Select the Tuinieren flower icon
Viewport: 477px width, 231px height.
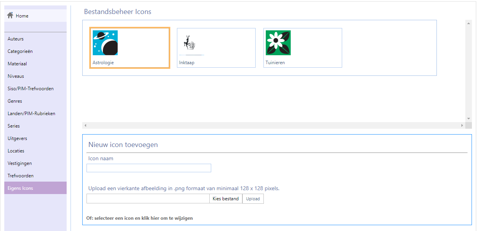[x=278, y=43]
